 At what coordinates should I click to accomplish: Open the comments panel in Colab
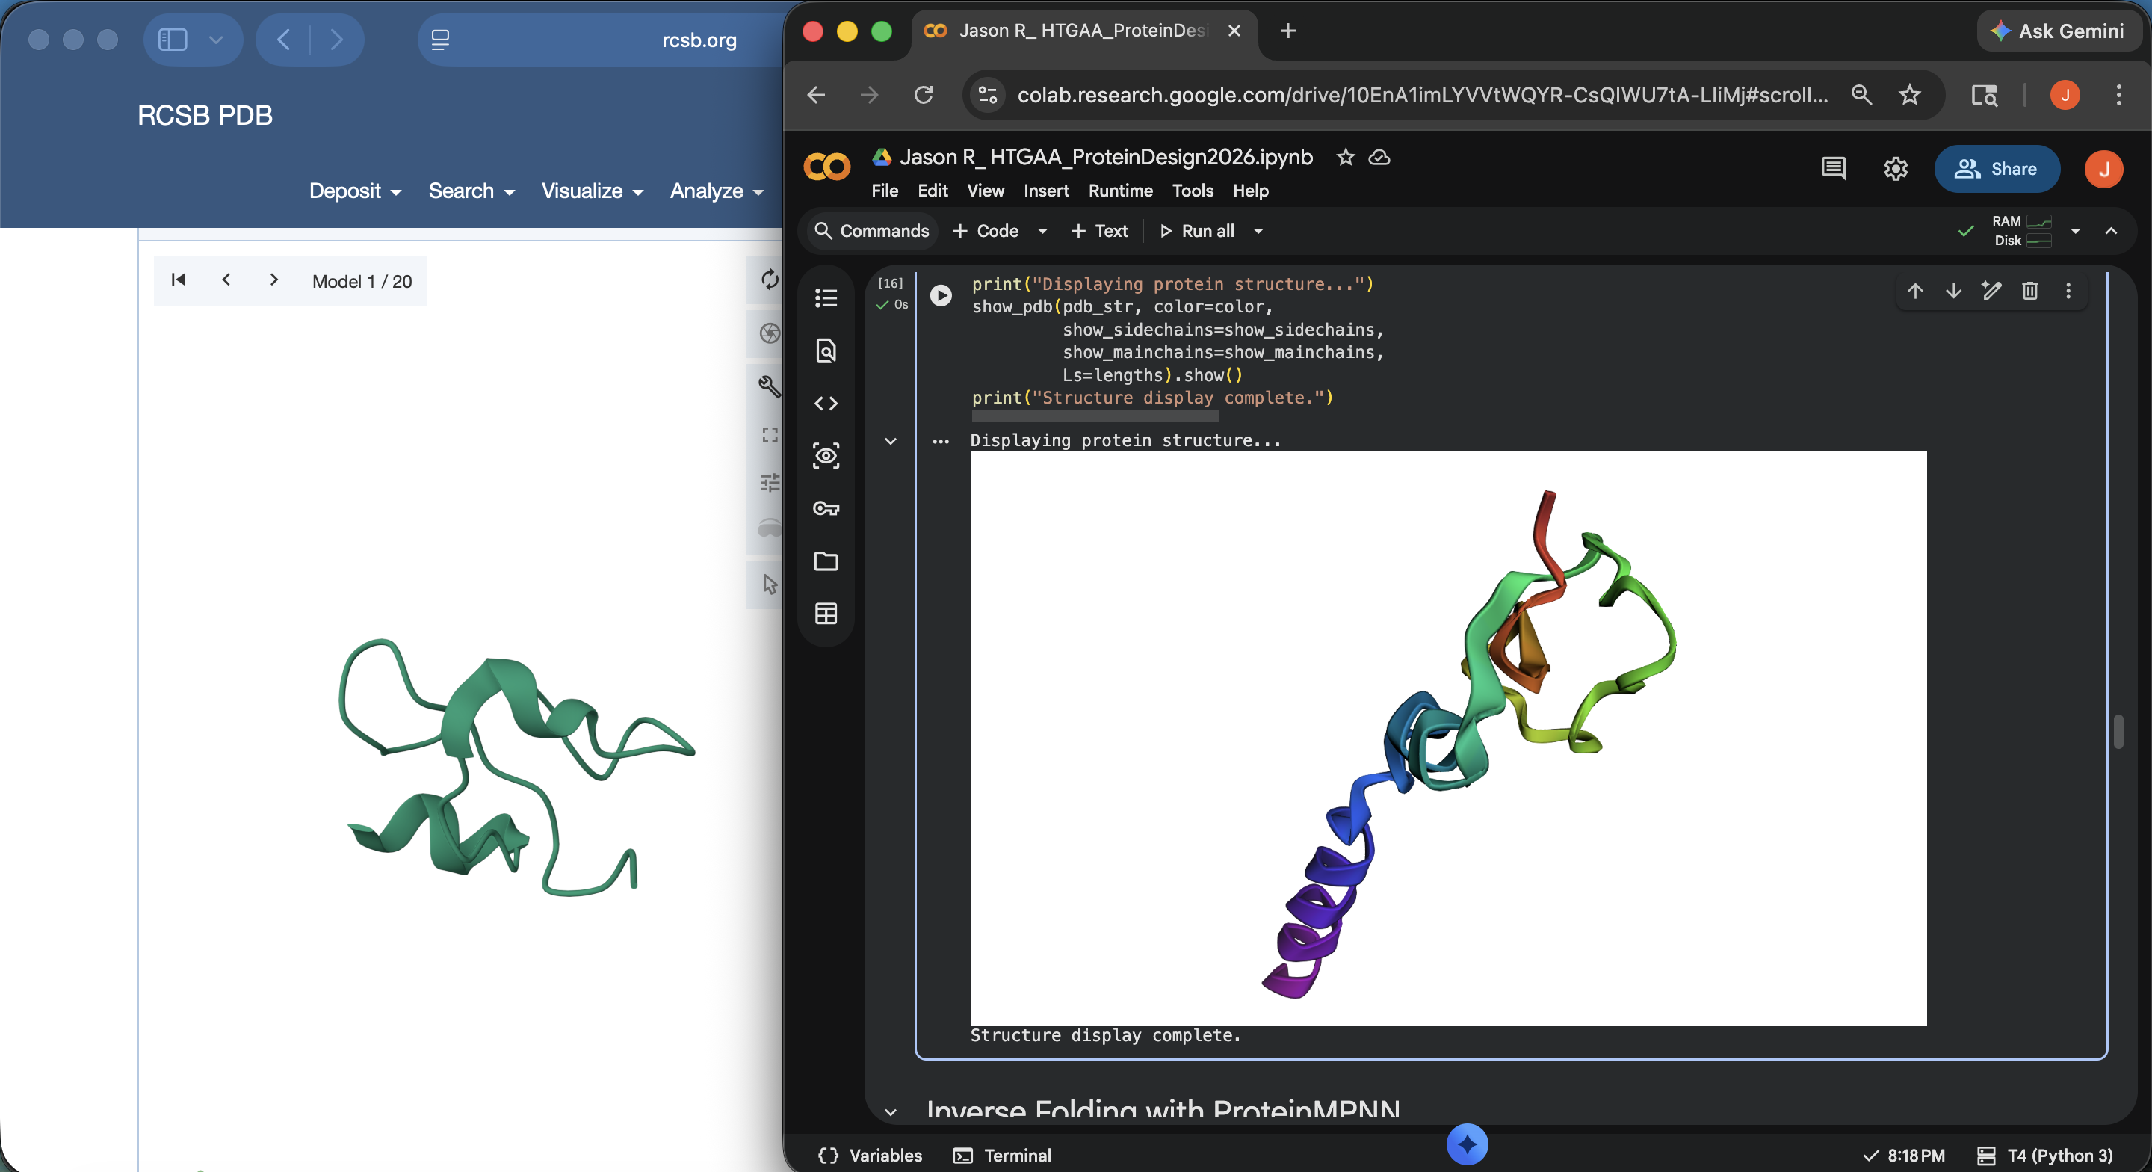(x=1834, y=169)
